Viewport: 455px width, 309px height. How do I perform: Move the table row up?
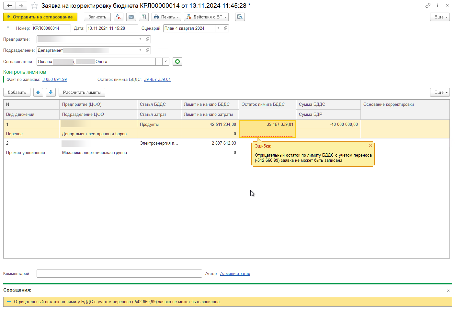tap(38, 92)
